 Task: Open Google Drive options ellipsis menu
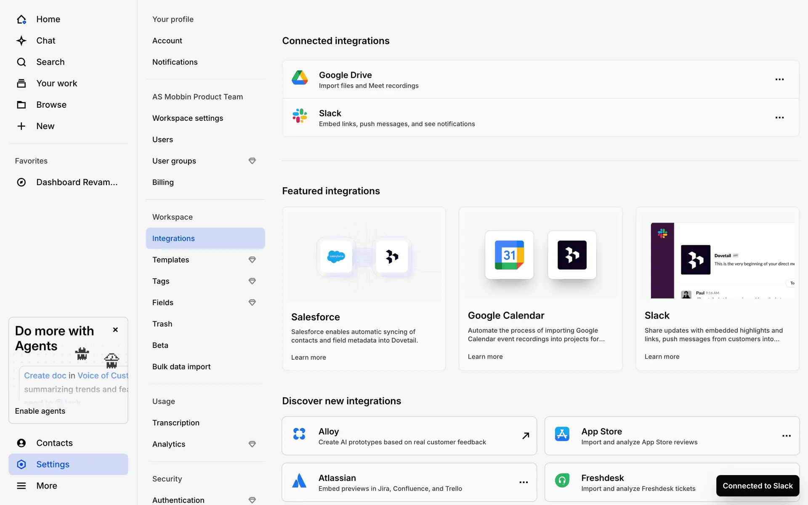779,80
